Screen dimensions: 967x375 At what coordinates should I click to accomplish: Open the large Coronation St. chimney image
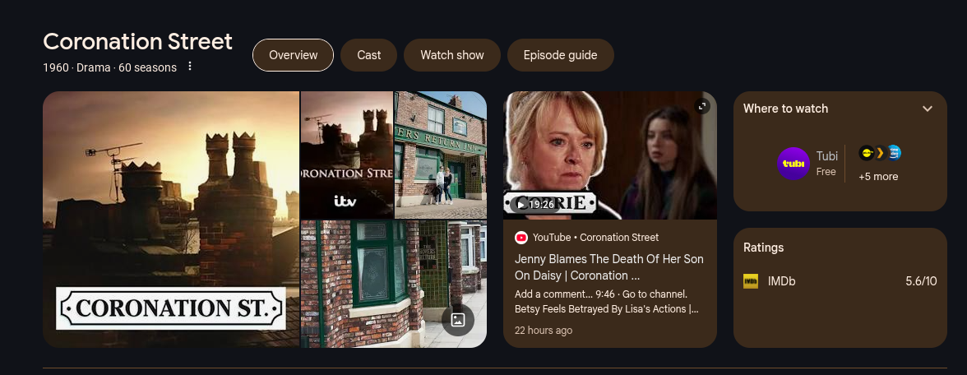tap(171, 219)
